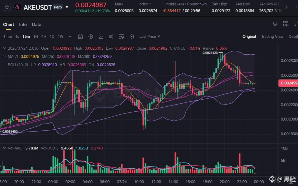
Task: Select the 1D interval
Action: pos(52,37)
